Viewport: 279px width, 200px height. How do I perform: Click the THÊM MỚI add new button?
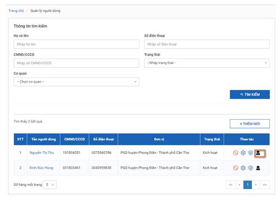click(x=250, y=124)
